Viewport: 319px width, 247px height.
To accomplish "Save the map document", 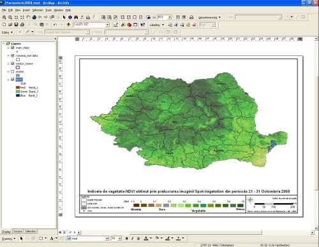I will [16, 25].
